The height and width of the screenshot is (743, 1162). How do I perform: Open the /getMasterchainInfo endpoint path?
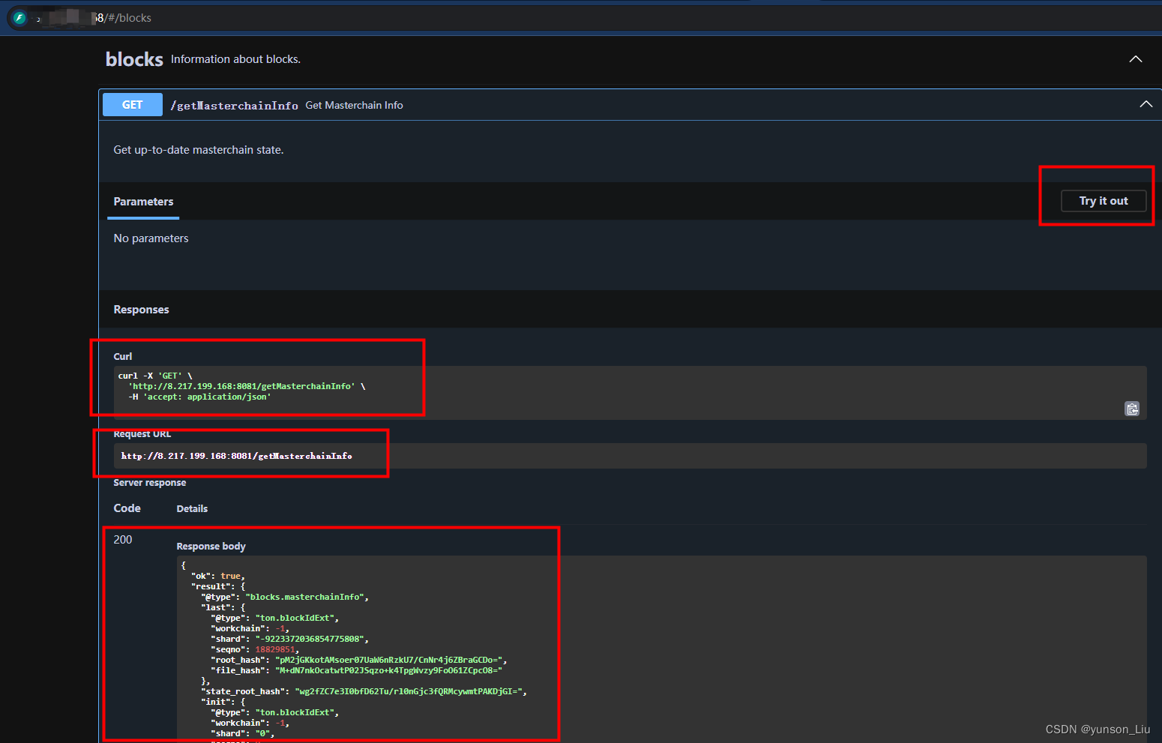point(234,106)
